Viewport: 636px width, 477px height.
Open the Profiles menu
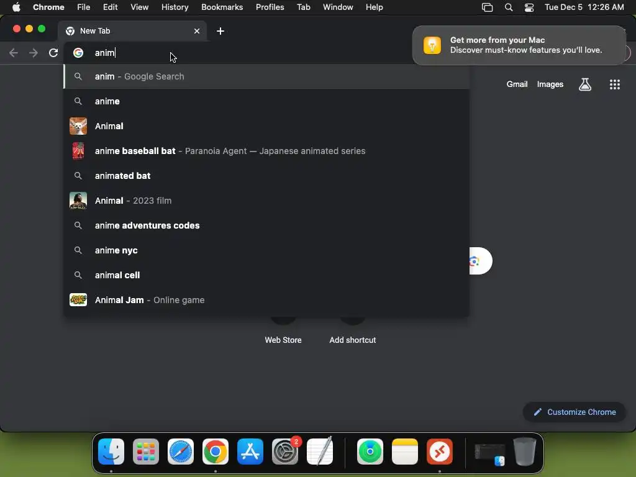tap(270, 7)
